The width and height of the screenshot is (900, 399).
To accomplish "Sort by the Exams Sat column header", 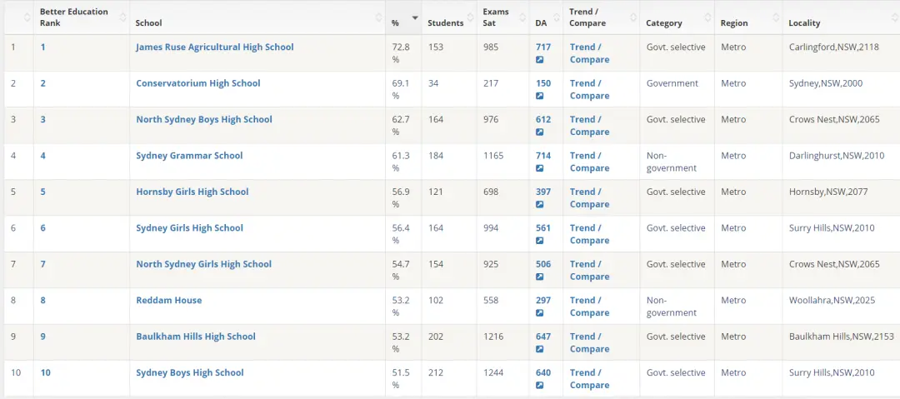I will 495,17.
